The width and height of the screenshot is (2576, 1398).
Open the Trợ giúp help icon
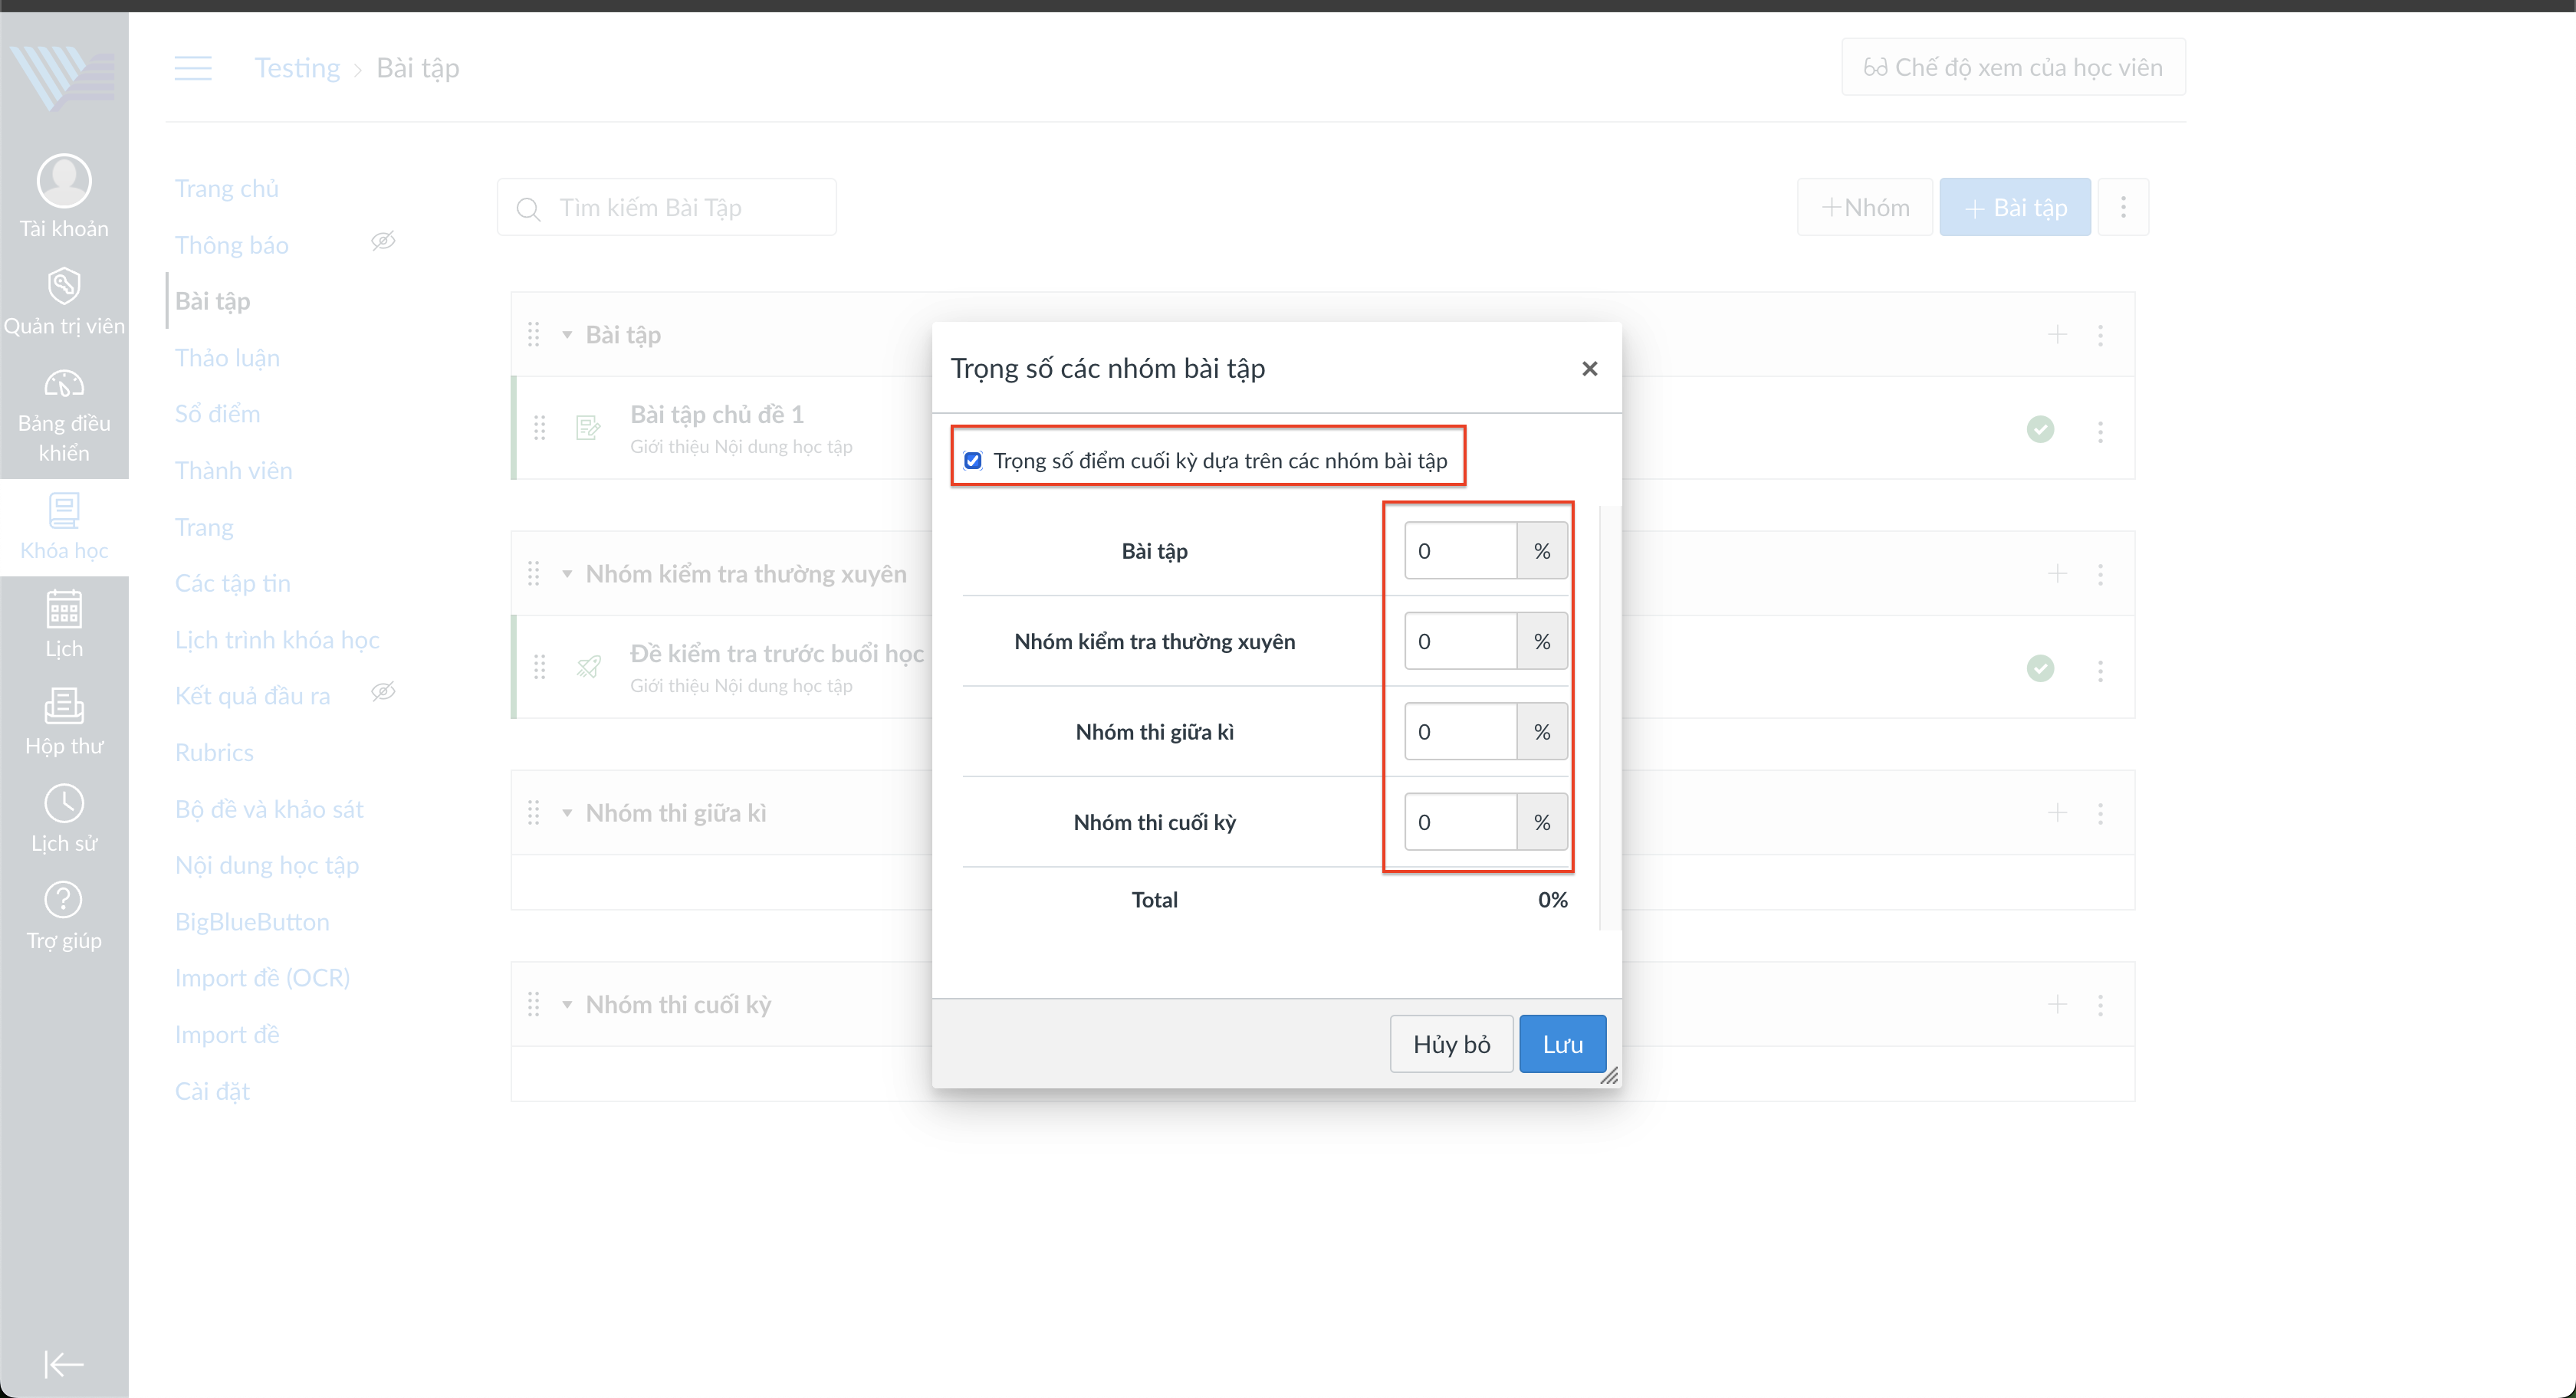(64, 900)
